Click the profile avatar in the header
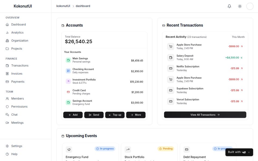Screen dimensions: 258x161 tap(250, 6)
